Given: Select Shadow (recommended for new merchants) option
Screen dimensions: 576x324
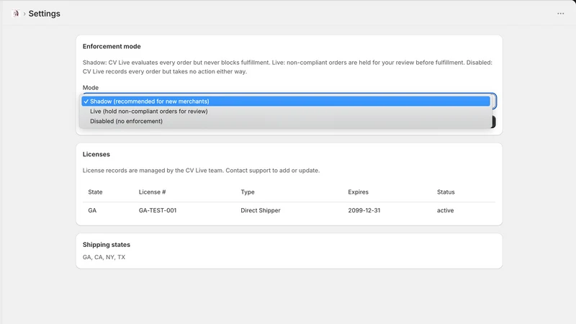Looking at the screenshot, I should (x=286, y=102).
